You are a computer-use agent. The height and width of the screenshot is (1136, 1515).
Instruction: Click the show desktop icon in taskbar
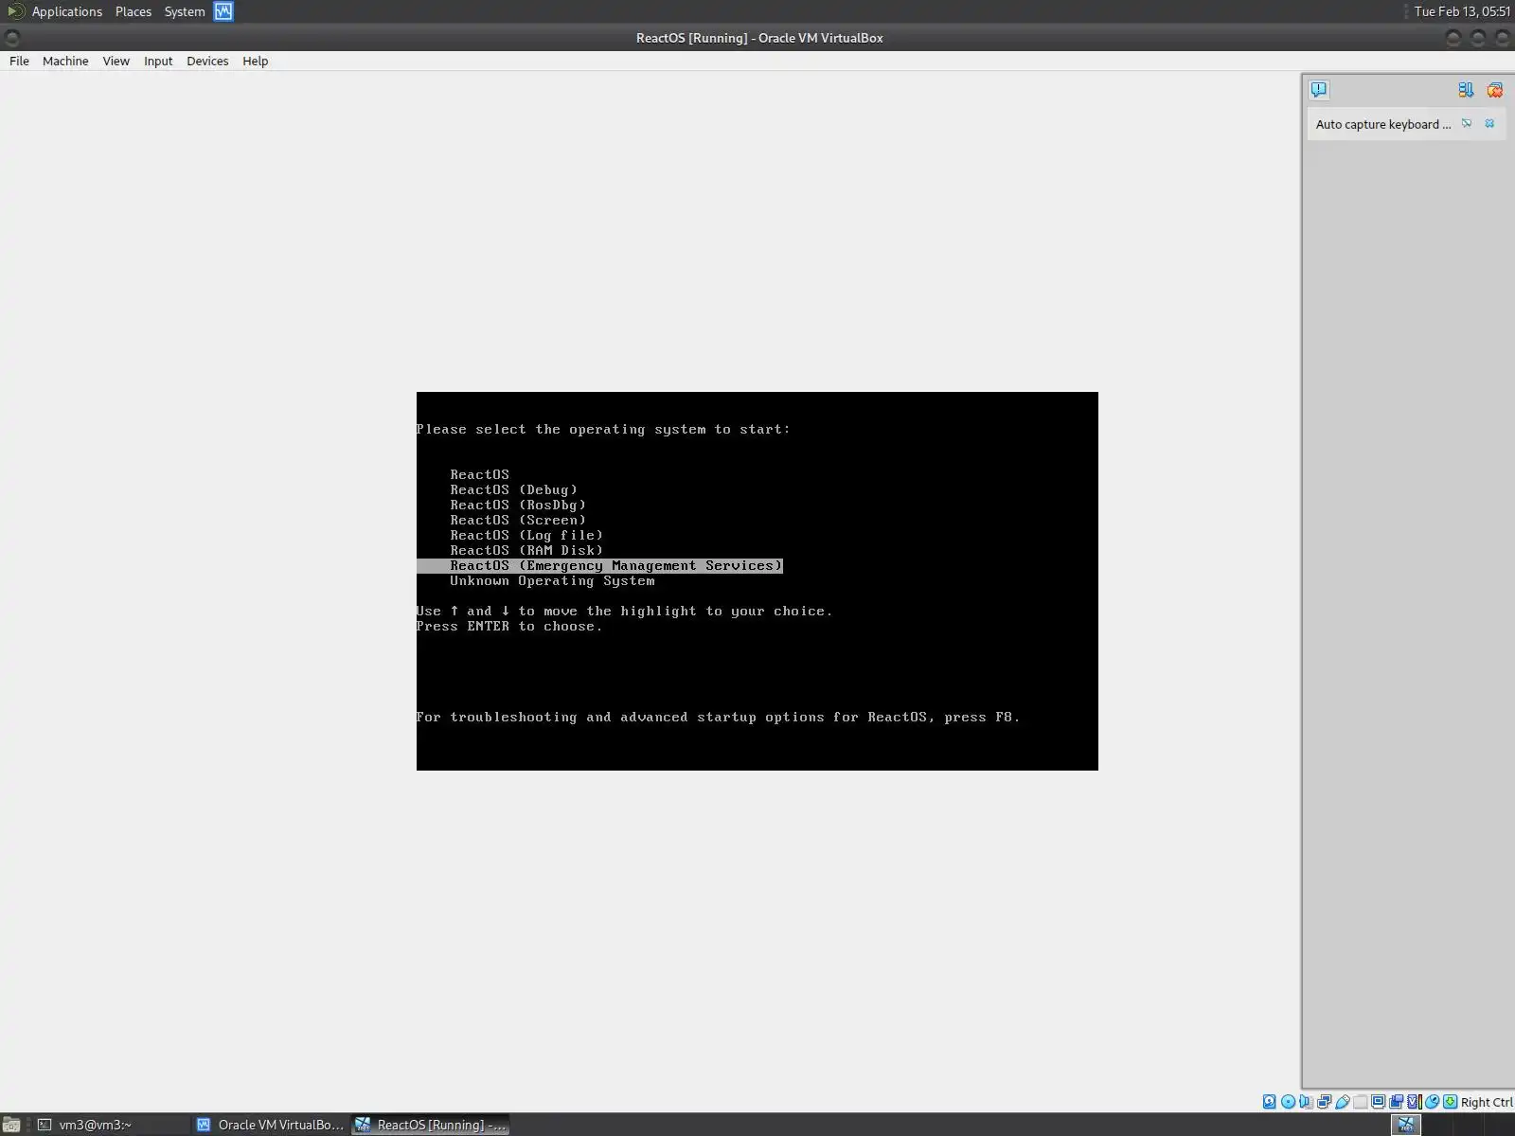click(11, 1125)
